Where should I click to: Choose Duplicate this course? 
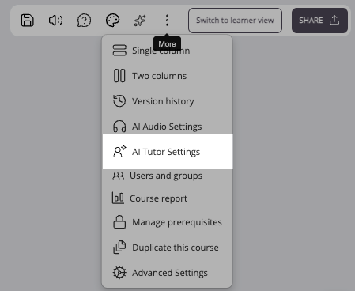(168, 248)
